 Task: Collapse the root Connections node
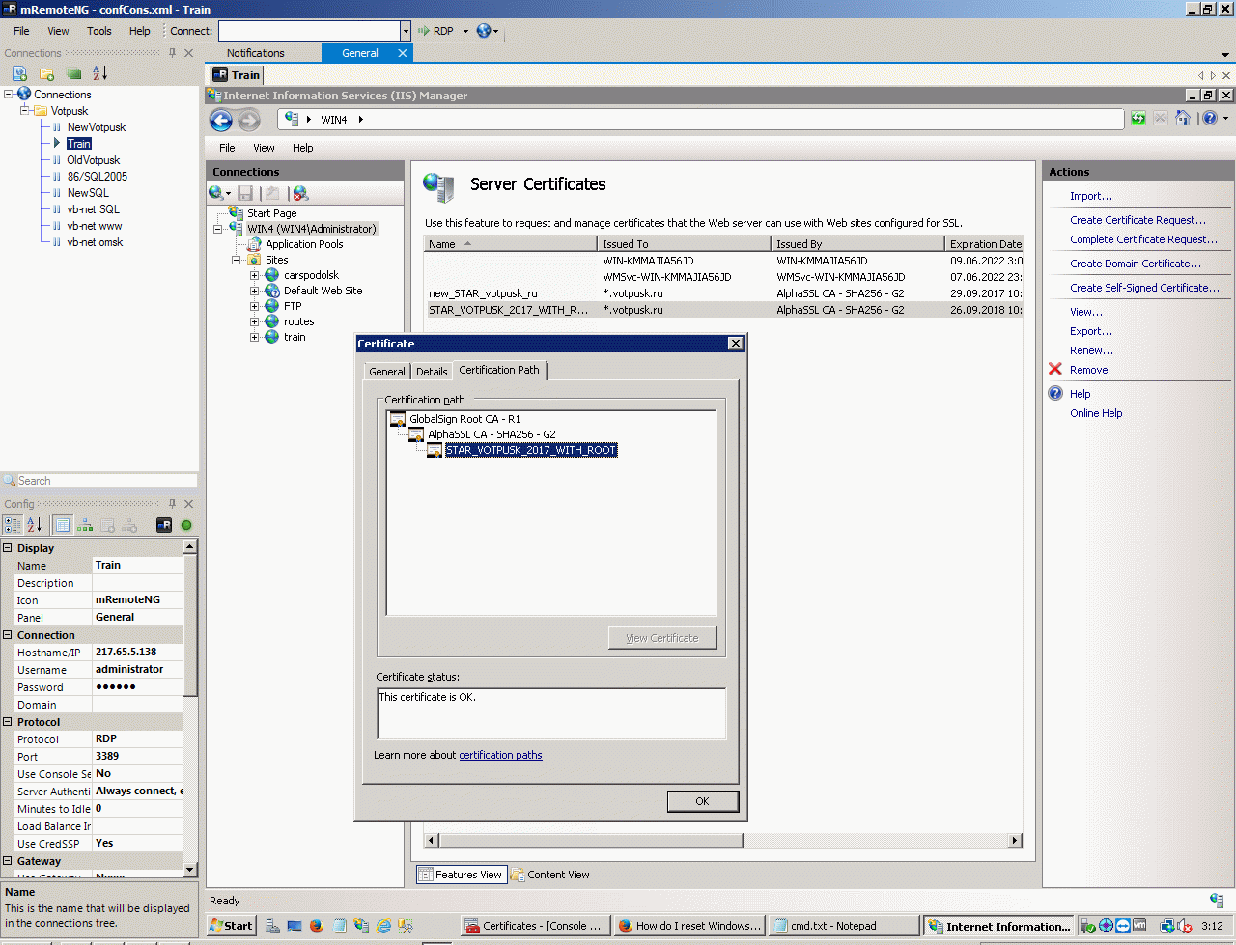(9, 95)
